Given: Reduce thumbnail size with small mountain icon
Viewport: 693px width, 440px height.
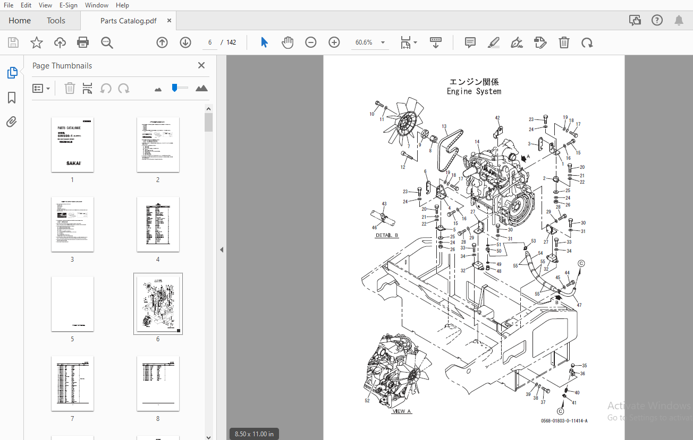Looking at the screenshot, I should pos(158,89).
